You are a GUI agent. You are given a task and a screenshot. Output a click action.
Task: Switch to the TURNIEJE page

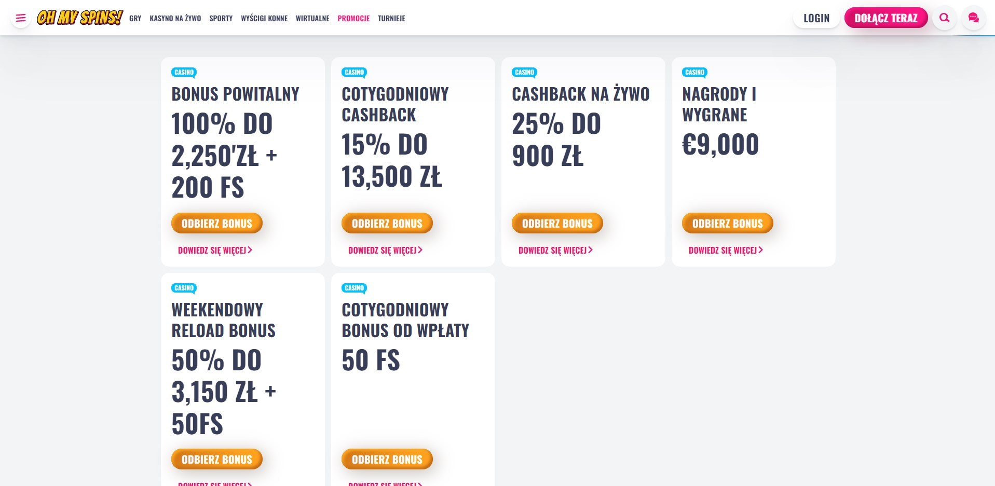[391, 18]
